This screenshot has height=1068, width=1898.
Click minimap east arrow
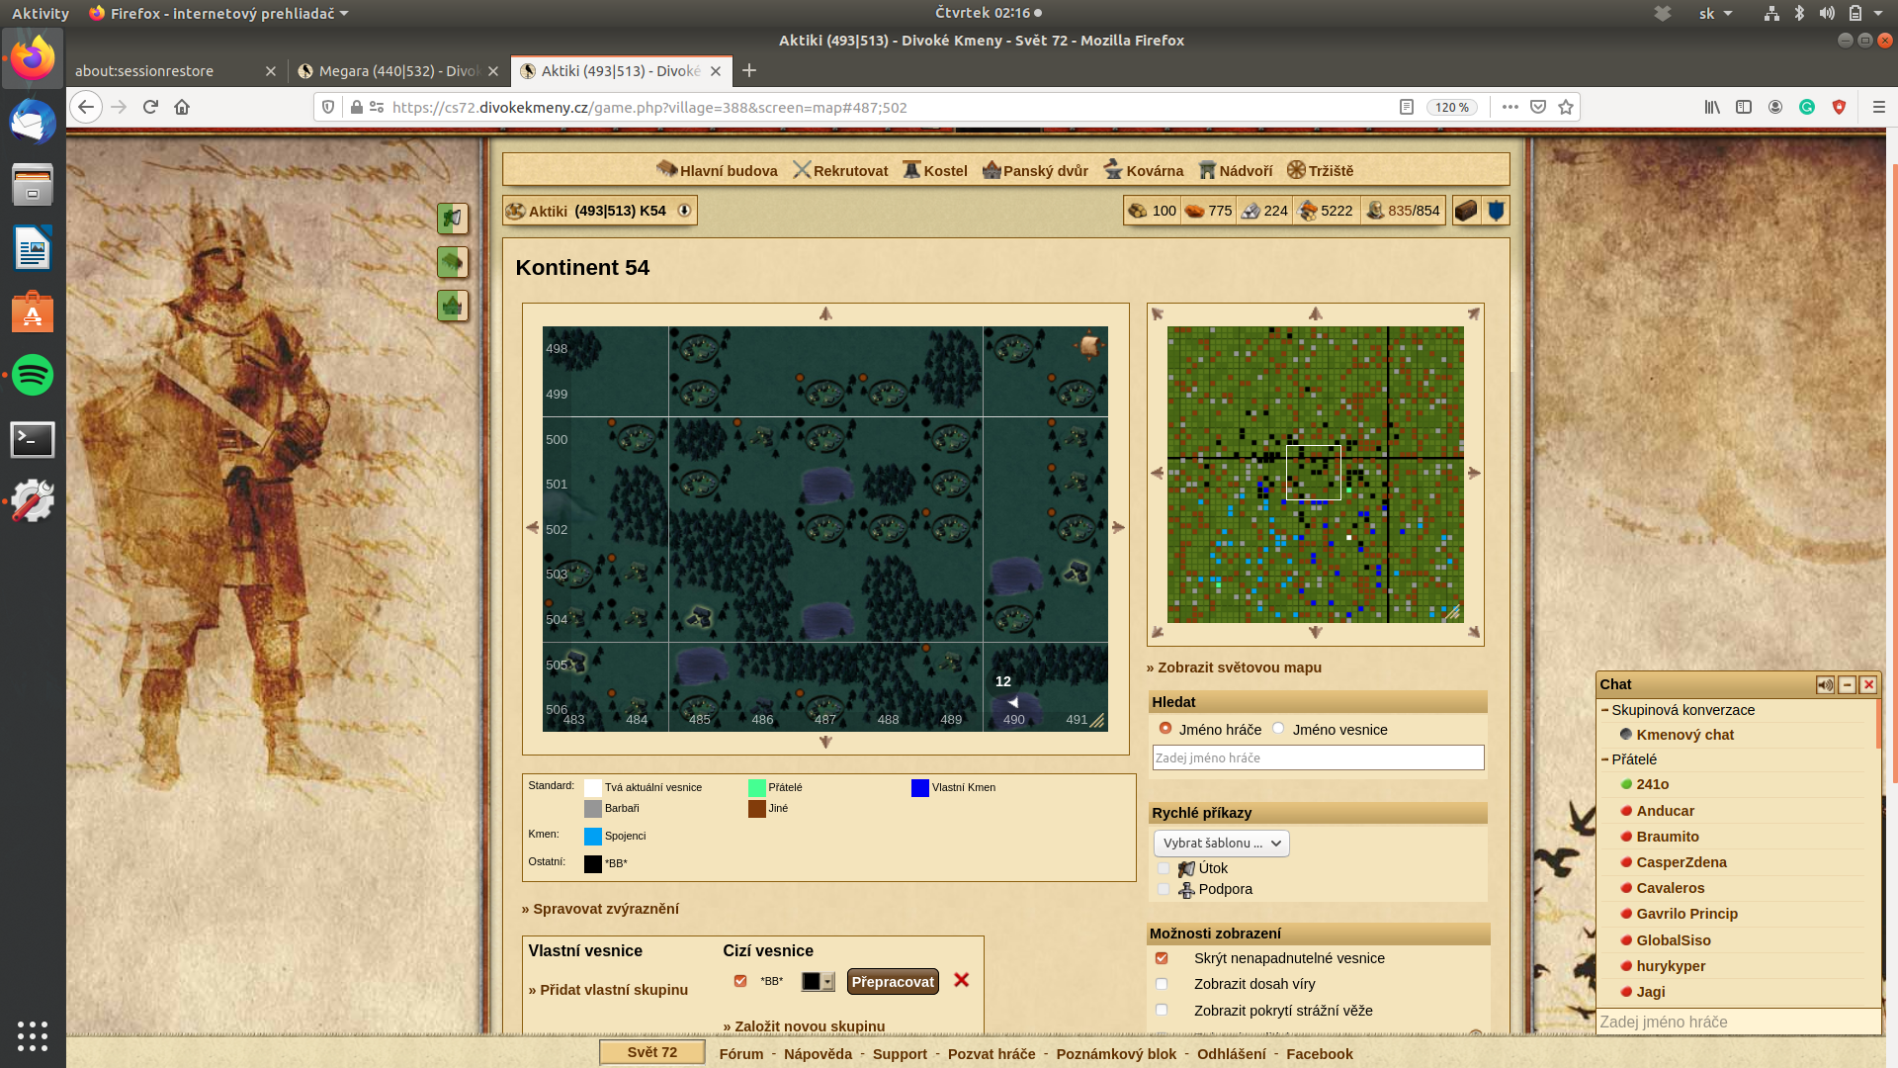pos(1474,473)
